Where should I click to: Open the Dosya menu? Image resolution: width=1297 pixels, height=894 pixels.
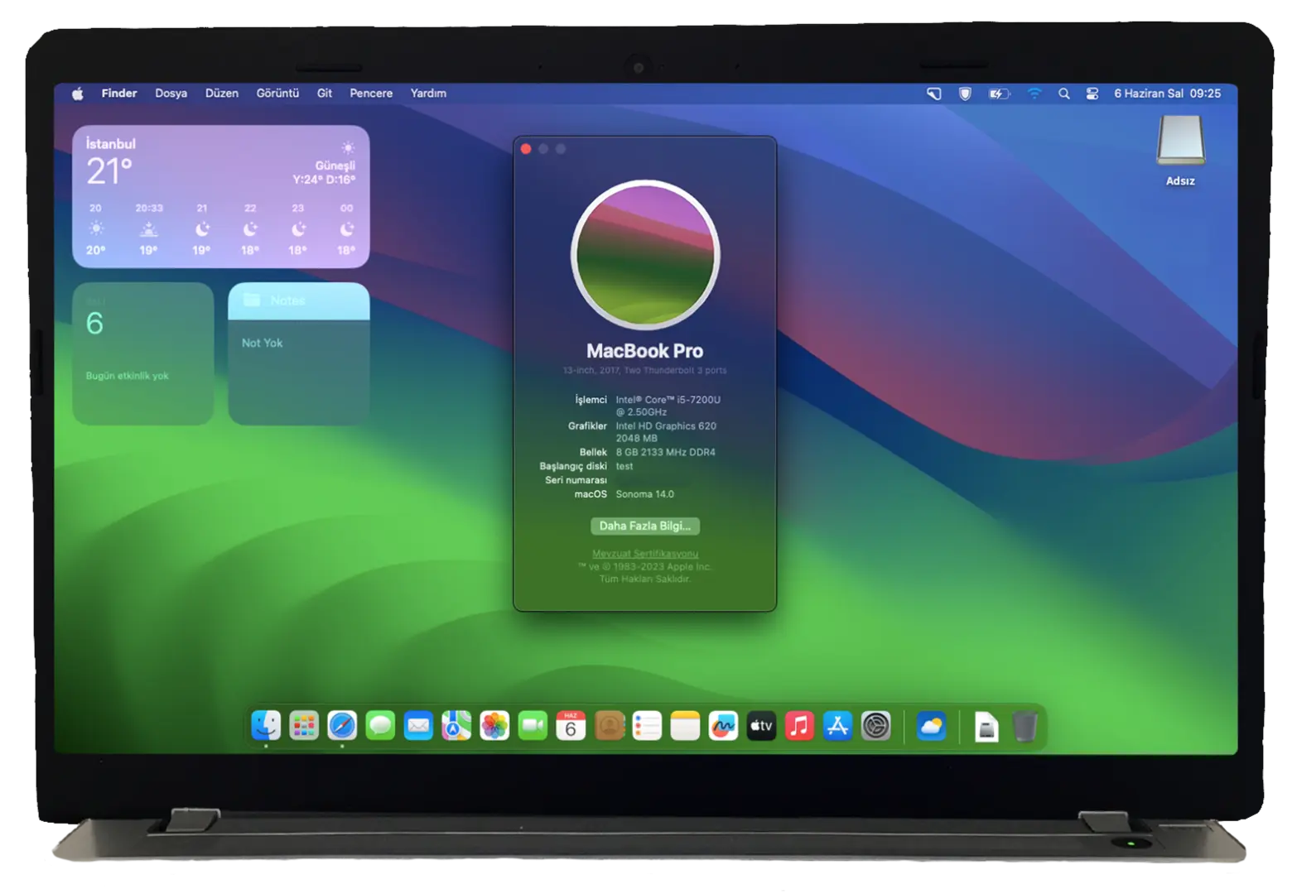pyautogui.click(x=171, y=94)
